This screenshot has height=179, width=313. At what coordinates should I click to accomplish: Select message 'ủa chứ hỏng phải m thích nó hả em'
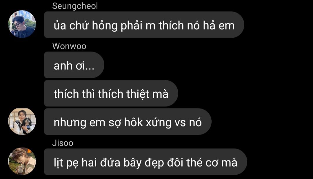point(144,25)
